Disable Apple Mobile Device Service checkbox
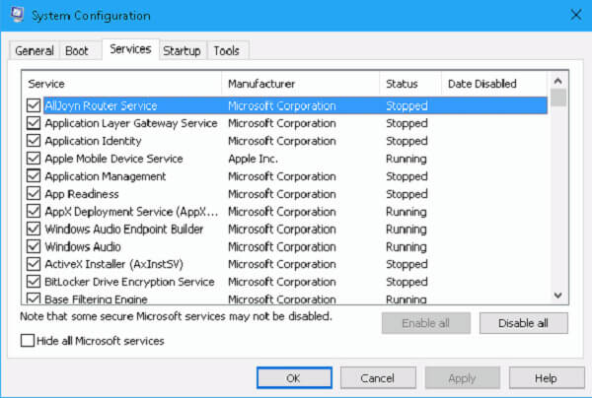The height and width of the screenshot is (398, 592). point(34,159)
